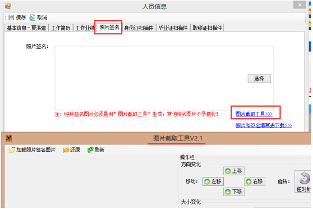Open the 照片和签名填写表下载 link
This screenshot has width=313, height=209.
pyautogui.click(x=264, y=125)
